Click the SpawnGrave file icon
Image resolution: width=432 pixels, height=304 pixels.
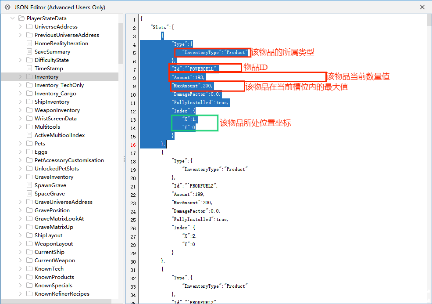click(29, 185)
